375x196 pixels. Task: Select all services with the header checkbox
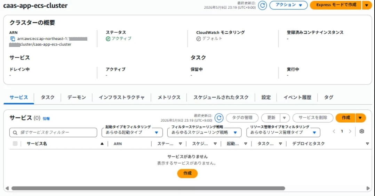click(15, 144)
